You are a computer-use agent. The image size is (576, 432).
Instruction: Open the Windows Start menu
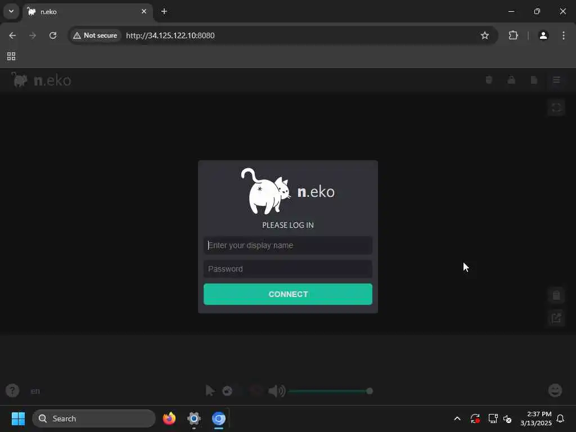(x=18, y=418)
